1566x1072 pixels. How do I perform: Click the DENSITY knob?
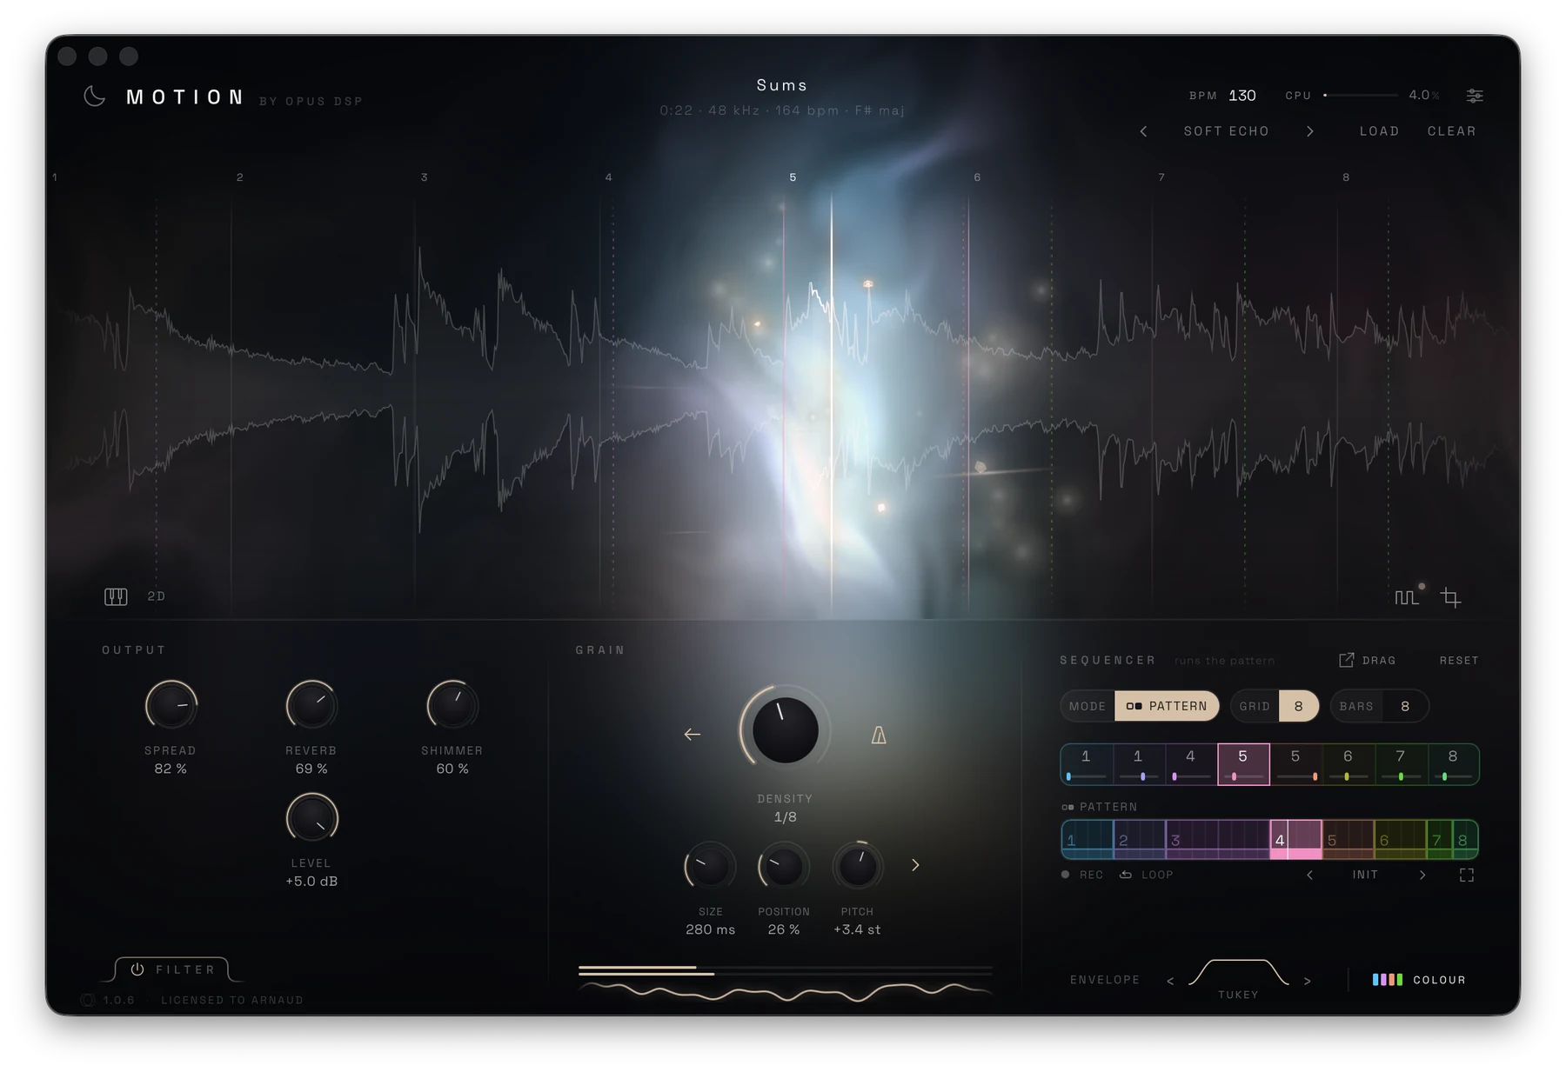785,729
